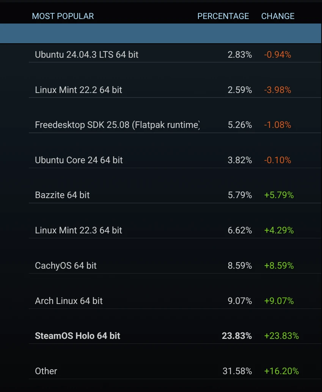The image size is (322, 392).
Task: Click the -0.94% change for Ubuntu 24.04.3
Action: pyautogui.click(x=277, y=55)
